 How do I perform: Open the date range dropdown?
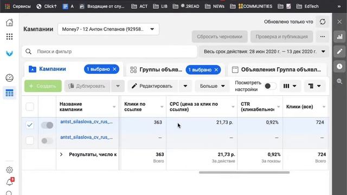[x=264, y=51]
